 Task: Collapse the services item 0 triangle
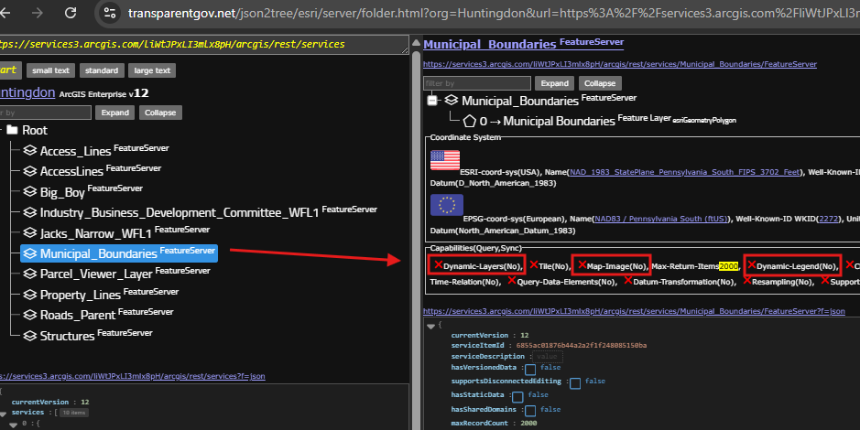[13, 425]
